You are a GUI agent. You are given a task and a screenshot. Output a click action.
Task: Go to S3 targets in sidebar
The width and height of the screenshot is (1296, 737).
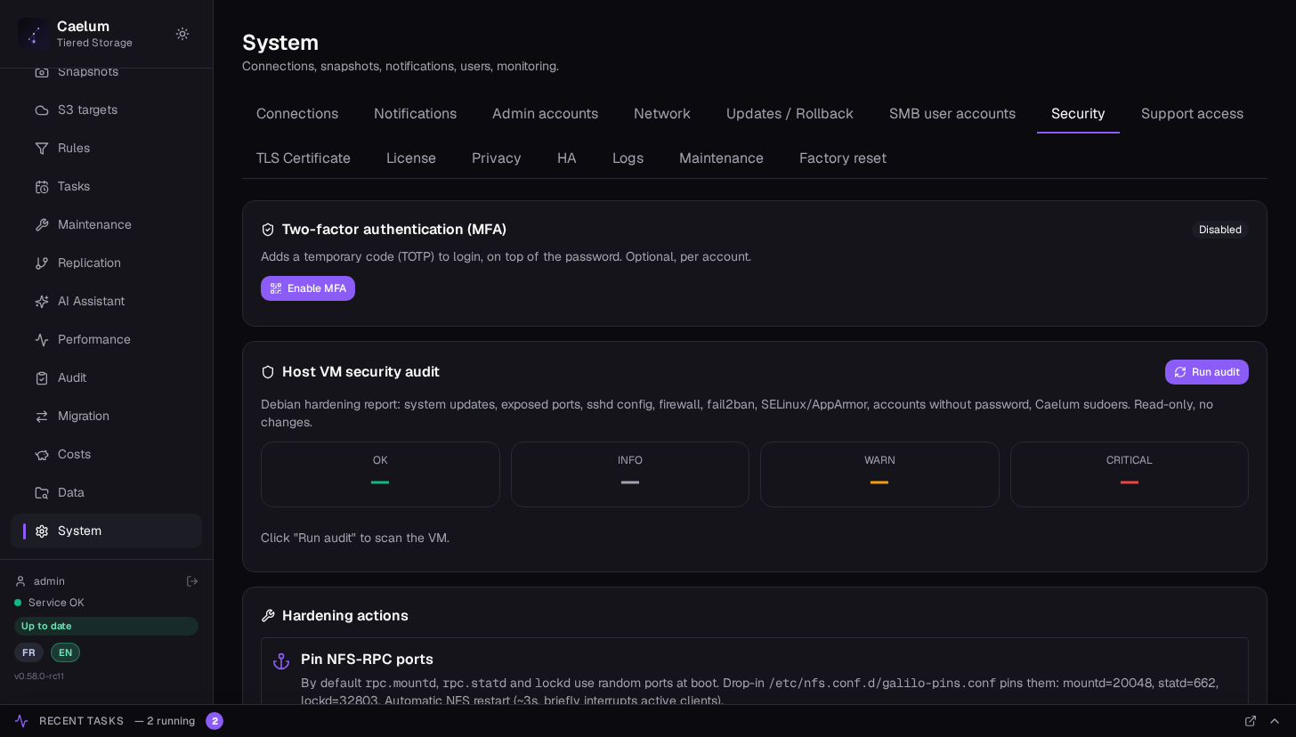(106, 110)
